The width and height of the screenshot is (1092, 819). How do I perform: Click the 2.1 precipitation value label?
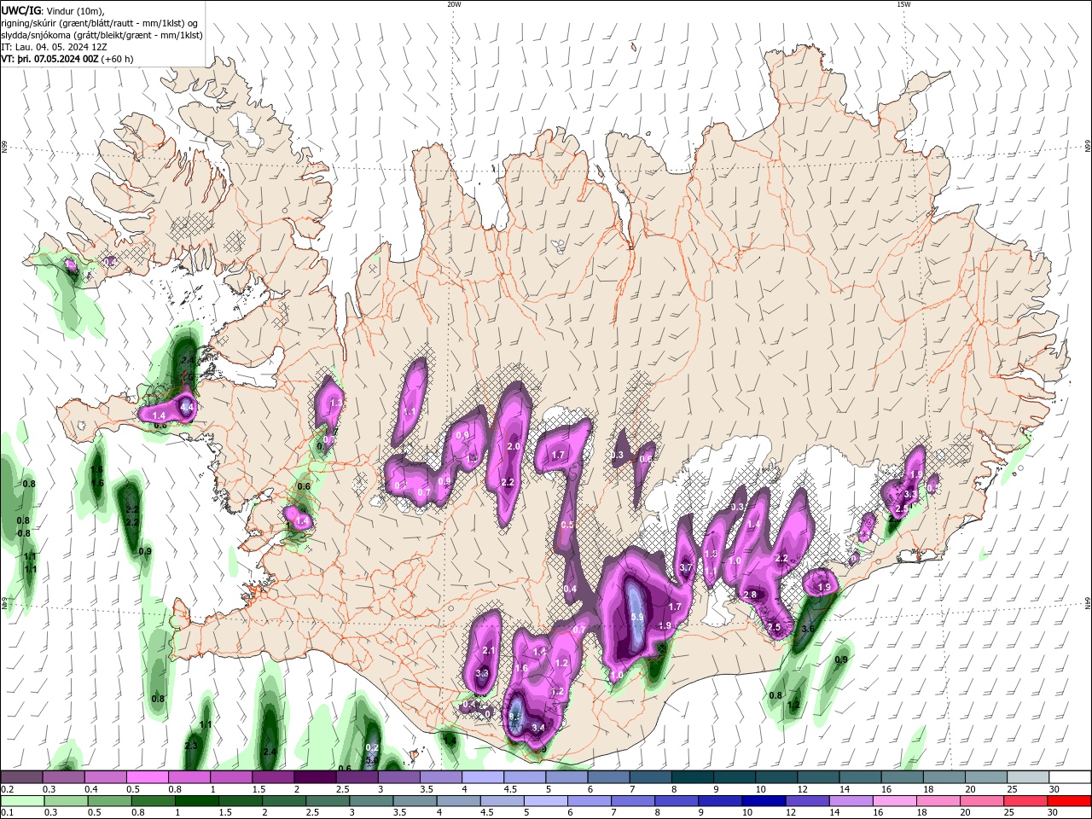pyautogui.click(x=489, y=651)
